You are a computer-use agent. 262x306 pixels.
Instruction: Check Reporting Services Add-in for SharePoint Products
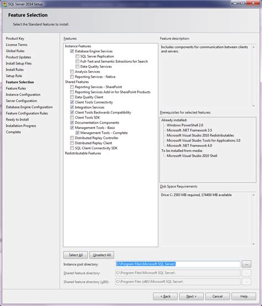click(72, 92)
